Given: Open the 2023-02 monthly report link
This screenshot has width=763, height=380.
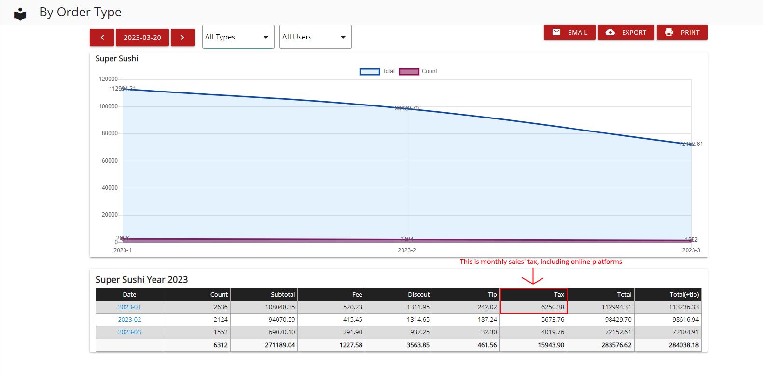Looking at the screenshot, I should (x=129, y=320).
